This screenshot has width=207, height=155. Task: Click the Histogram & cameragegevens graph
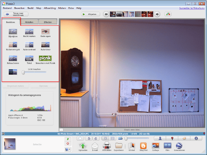pyautogui.click(x=30, y=106)
